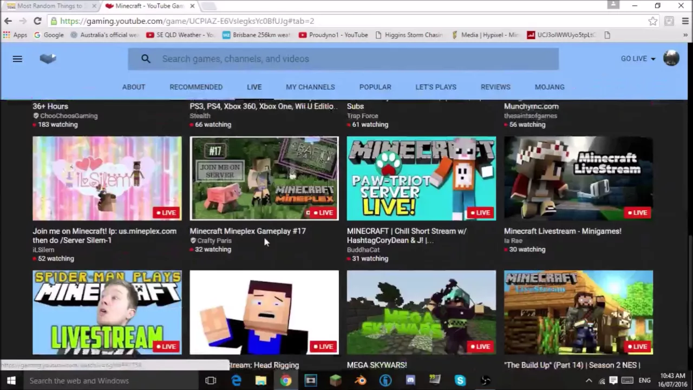Open the Mega Skywars stream thumbnail
This screenshot has height=390, width=693.
click(421, 313)
